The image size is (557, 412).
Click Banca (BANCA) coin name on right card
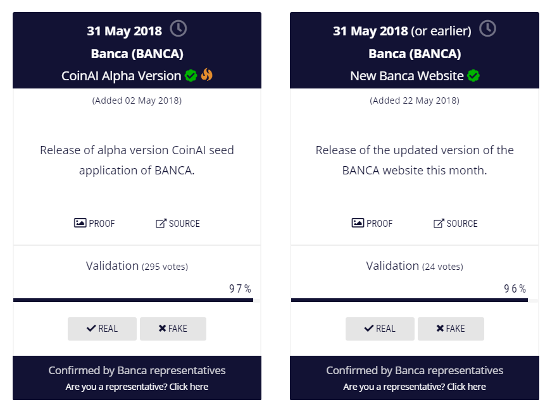click(x=415, y=54)
